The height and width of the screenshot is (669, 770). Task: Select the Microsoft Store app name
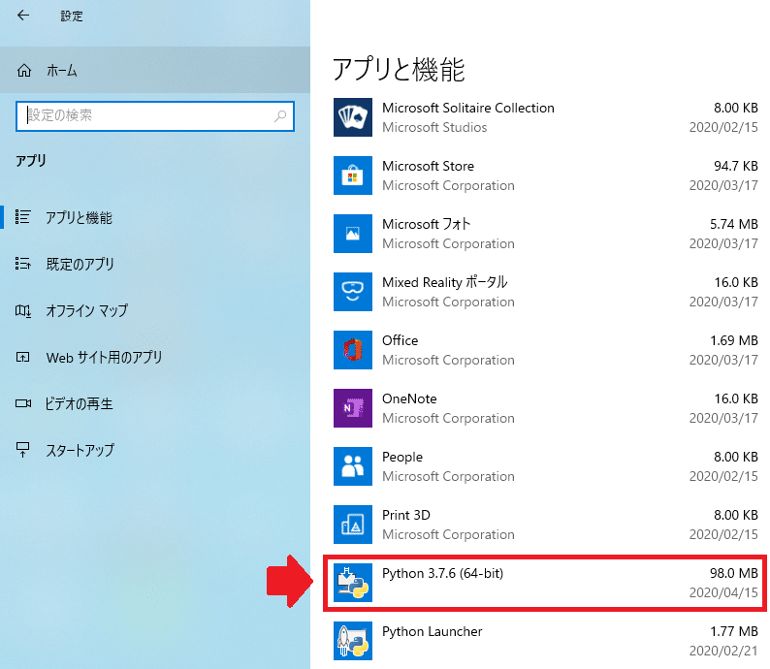428,166
